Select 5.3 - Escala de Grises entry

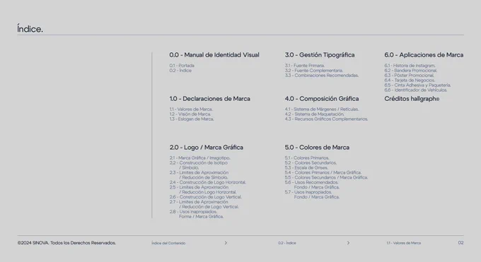click(306, 167)
